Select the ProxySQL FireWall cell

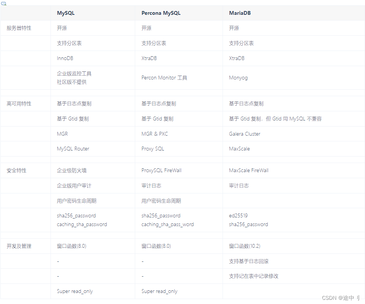161,170
